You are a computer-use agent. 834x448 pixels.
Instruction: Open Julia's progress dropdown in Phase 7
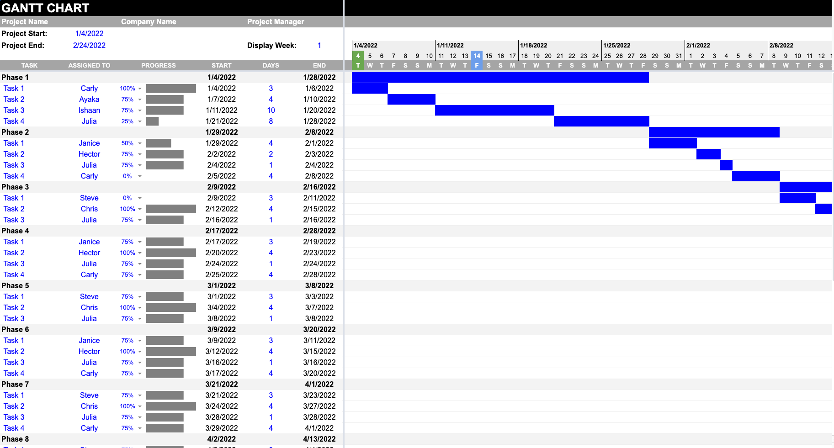[140, 417]
